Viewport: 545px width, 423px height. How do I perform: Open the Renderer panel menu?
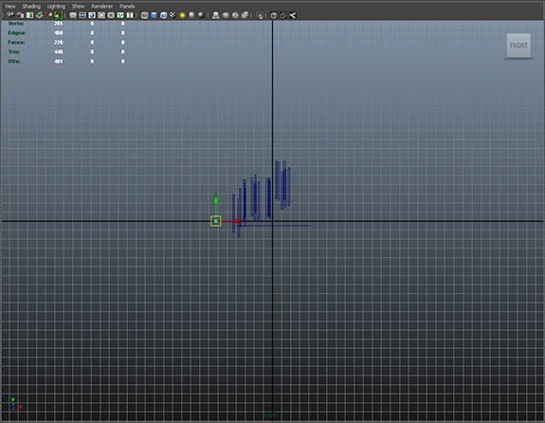pyautogui.click(x=101, y=6)
